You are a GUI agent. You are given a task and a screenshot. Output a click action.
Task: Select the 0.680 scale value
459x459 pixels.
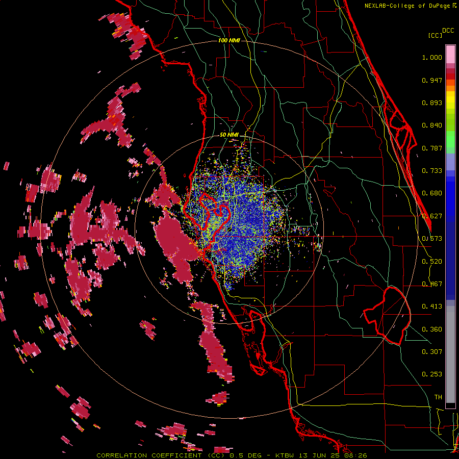tap(432, 193)
